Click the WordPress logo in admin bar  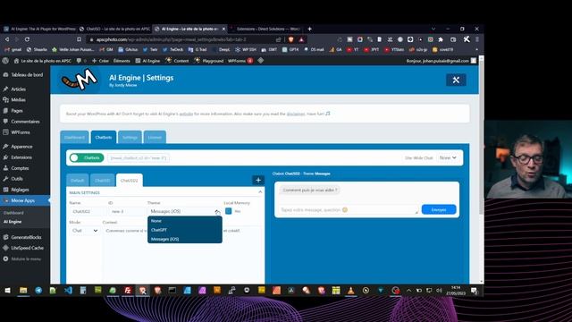click(5, 61)
